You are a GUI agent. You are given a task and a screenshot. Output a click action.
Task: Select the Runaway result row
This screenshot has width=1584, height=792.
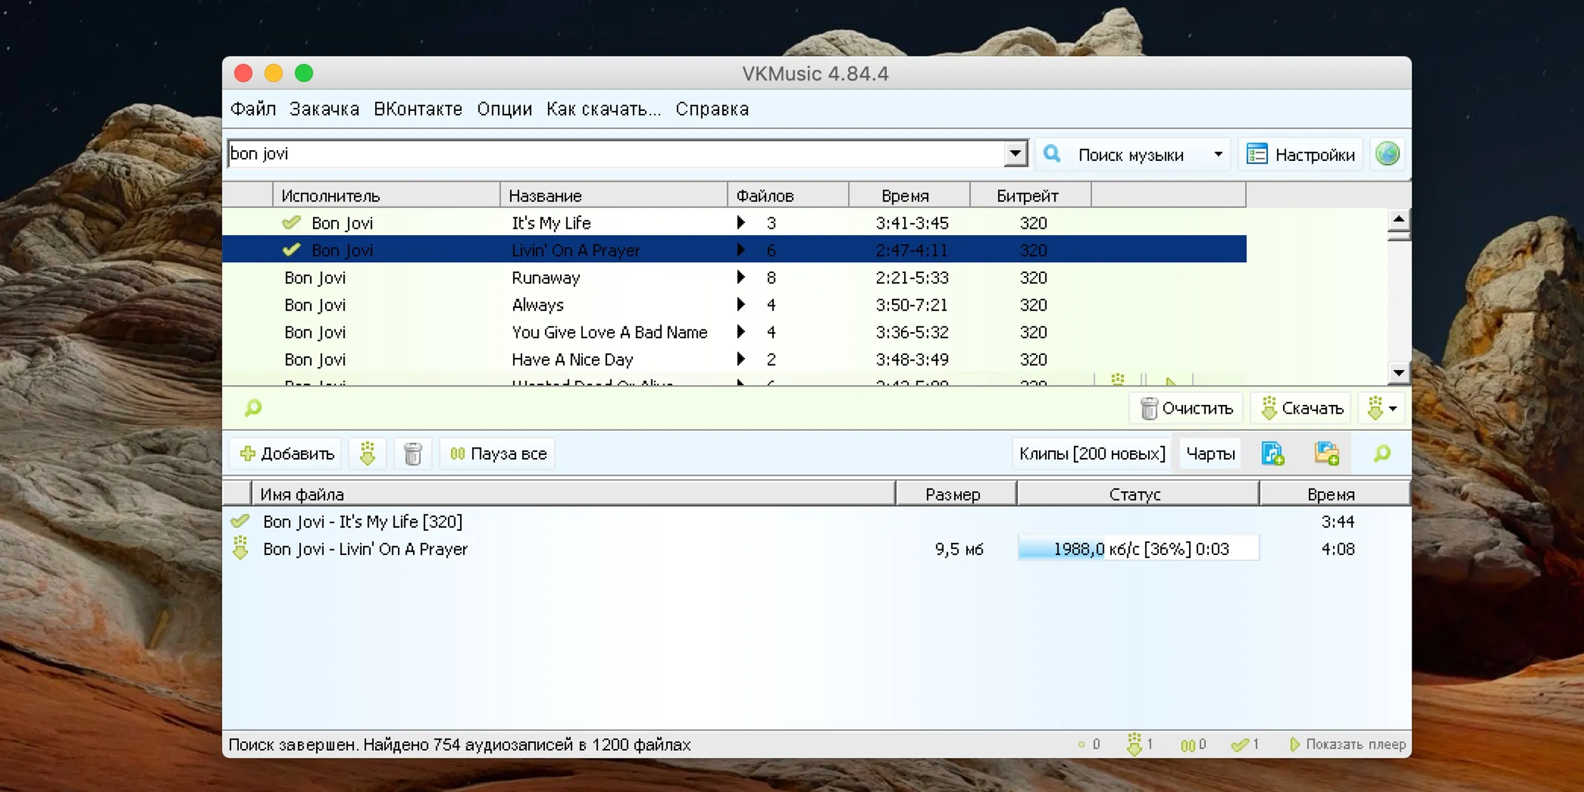click(x=734, y=278)
